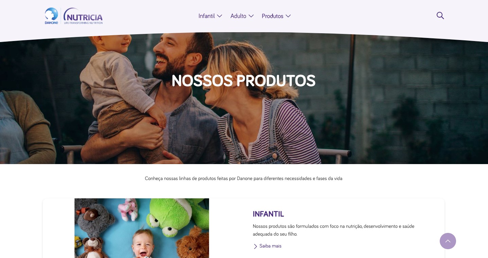Click the purple scroll-to-top arrow button
Image resolution: width=488 pixels, height=258 pixels.
click(x=448, y=241)
